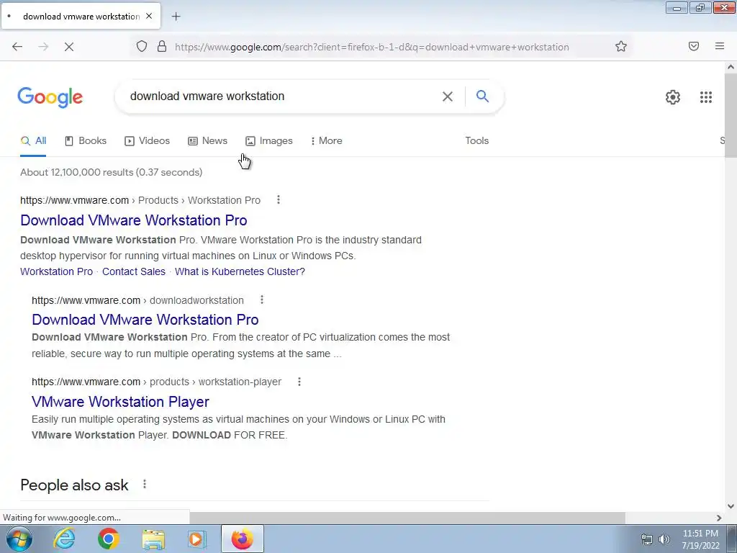
Task: Open options for the workstation-player result
Action: pos(299,382)
